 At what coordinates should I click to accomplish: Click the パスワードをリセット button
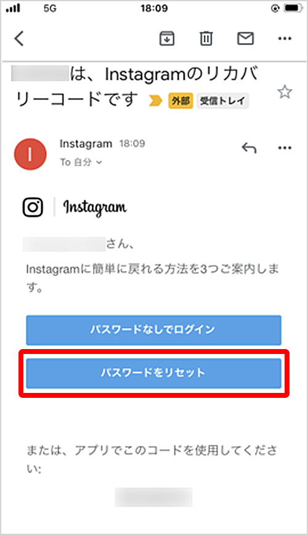coord(153,373)
